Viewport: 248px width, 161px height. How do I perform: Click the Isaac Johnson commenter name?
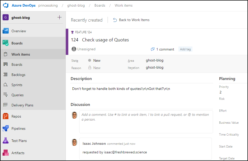(94, 143)
